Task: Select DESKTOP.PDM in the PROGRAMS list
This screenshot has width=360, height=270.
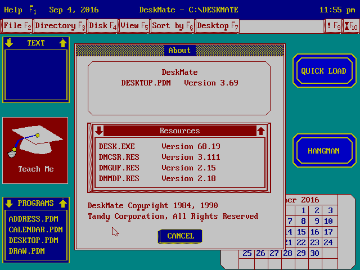Action: point(34,240)
